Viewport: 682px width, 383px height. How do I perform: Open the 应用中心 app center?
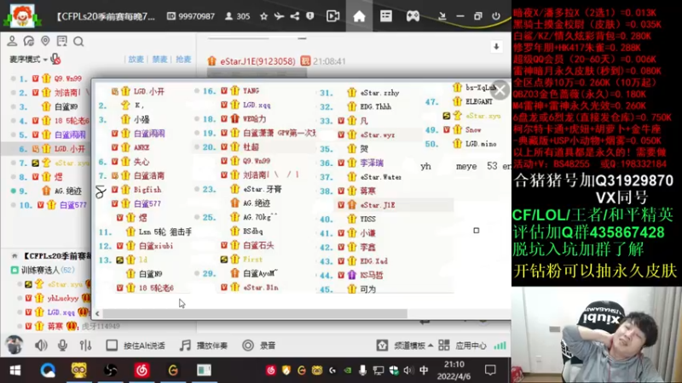click(x=462, y=346)
